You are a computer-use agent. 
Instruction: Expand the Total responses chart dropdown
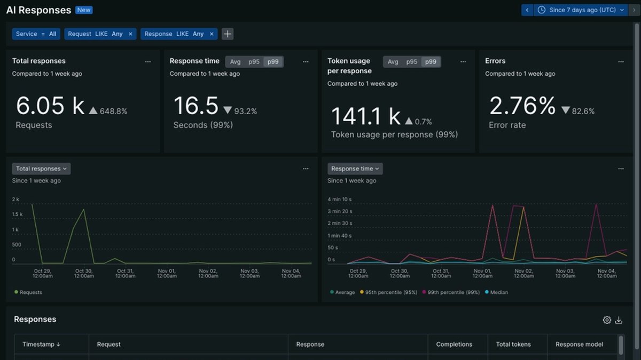point(41,169)
